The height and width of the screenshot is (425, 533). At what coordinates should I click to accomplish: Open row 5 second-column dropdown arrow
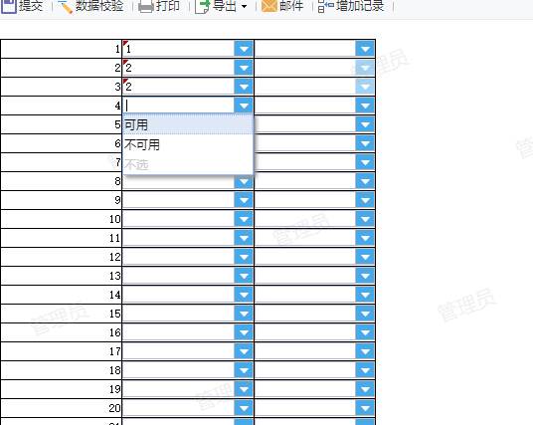(x=365, y=124)
